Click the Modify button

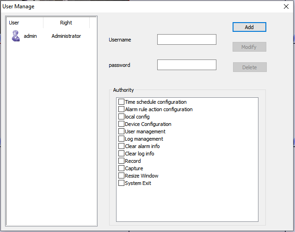[x=249, y=47]
